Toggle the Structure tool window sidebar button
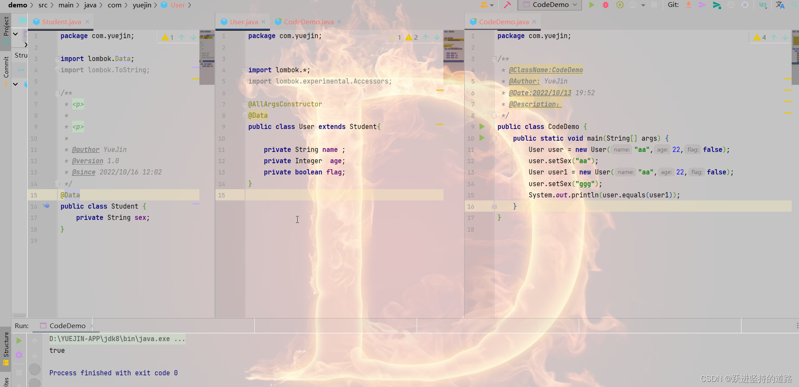 pyautogui.click(x=6, y=349)
